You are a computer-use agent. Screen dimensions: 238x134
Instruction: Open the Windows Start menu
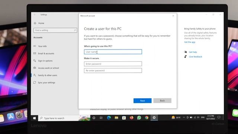(x=35, y=118)
